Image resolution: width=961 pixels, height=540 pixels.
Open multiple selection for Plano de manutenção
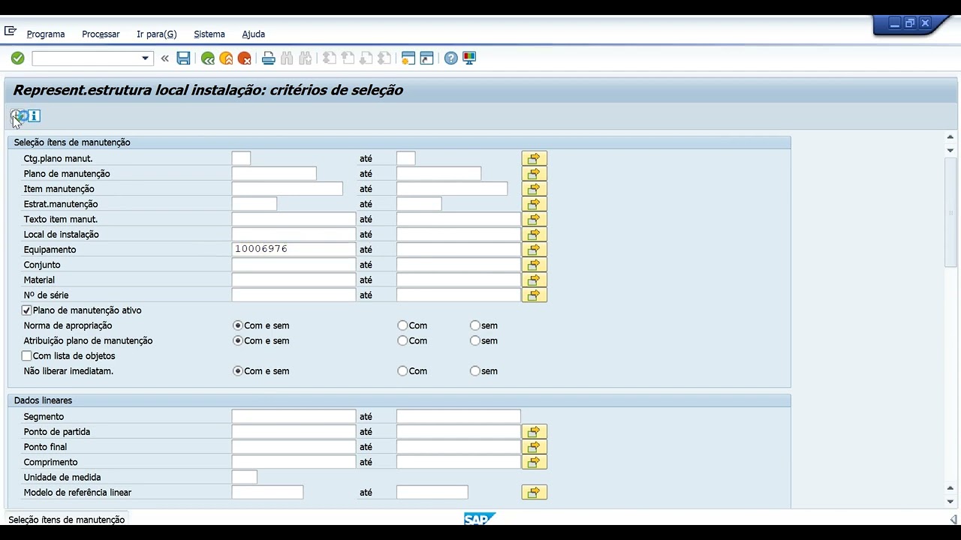click(x=534, y=173)
